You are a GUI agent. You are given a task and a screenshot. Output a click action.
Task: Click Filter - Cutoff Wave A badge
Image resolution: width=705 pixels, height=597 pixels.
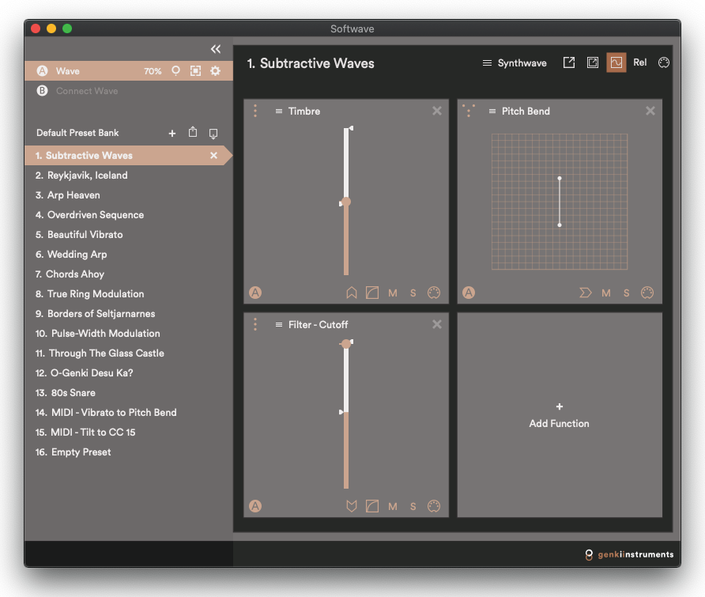(x=255, y=506)
